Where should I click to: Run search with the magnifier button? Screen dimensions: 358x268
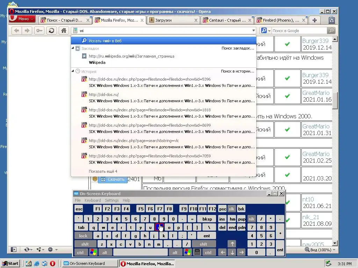click(x=331, y=31)
